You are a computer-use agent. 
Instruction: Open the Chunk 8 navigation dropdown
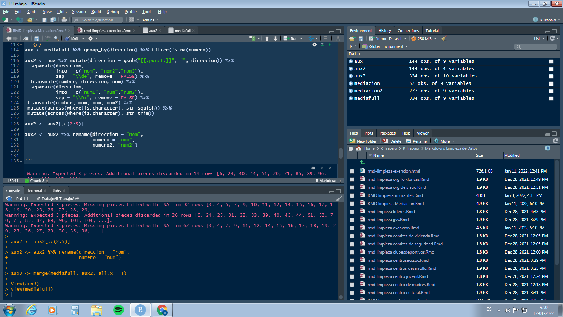click(x=36, y=181)
